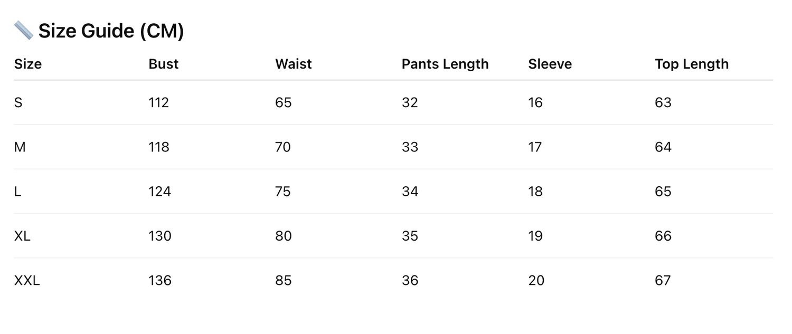792x334 pixels.
Task: Click the Top Length column header
Action: coord(692,64)
